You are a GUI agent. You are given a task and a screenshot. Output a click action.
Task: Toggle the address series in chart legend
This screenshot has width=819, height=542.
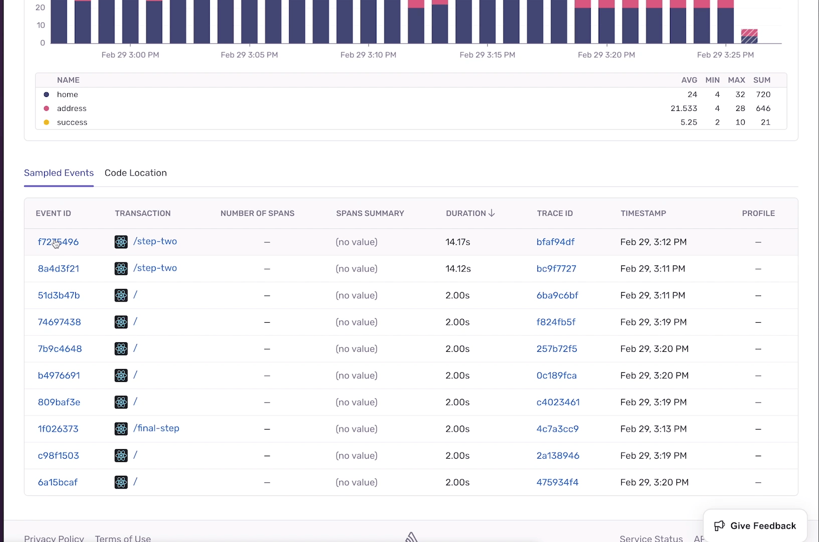65,108
